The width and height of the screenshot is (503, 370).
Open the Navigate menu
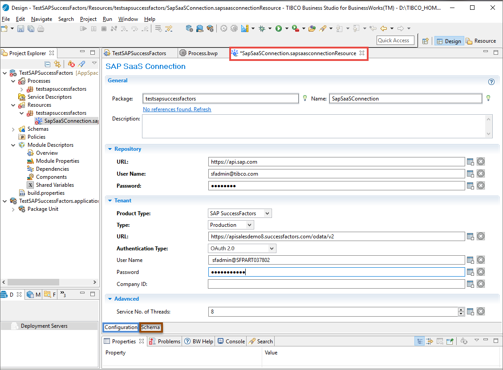(41, 19)
